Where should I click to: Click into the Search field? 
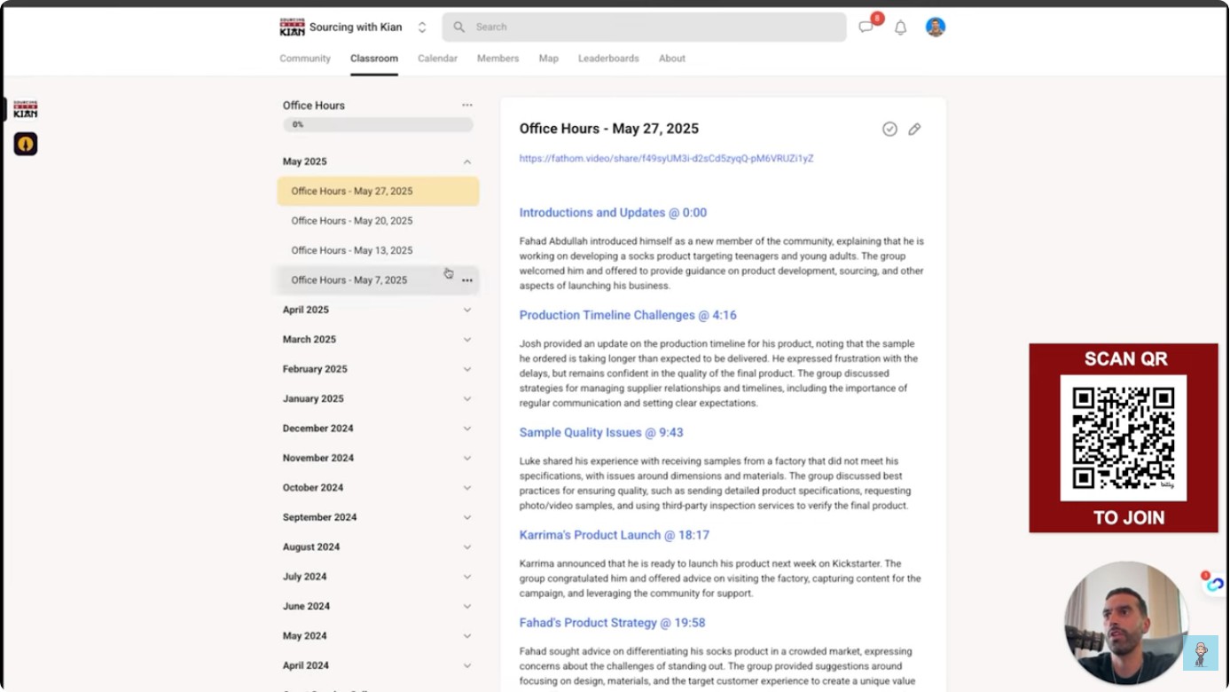644,27
